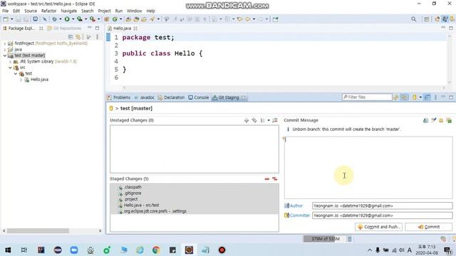The image size is (456, 256).
Task: Minimize the Package Explorer panel
Action: (x=90, y=28)
